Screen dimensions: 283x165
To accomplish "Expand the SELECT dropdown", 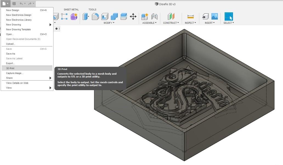I will click(x=228, y=23).
